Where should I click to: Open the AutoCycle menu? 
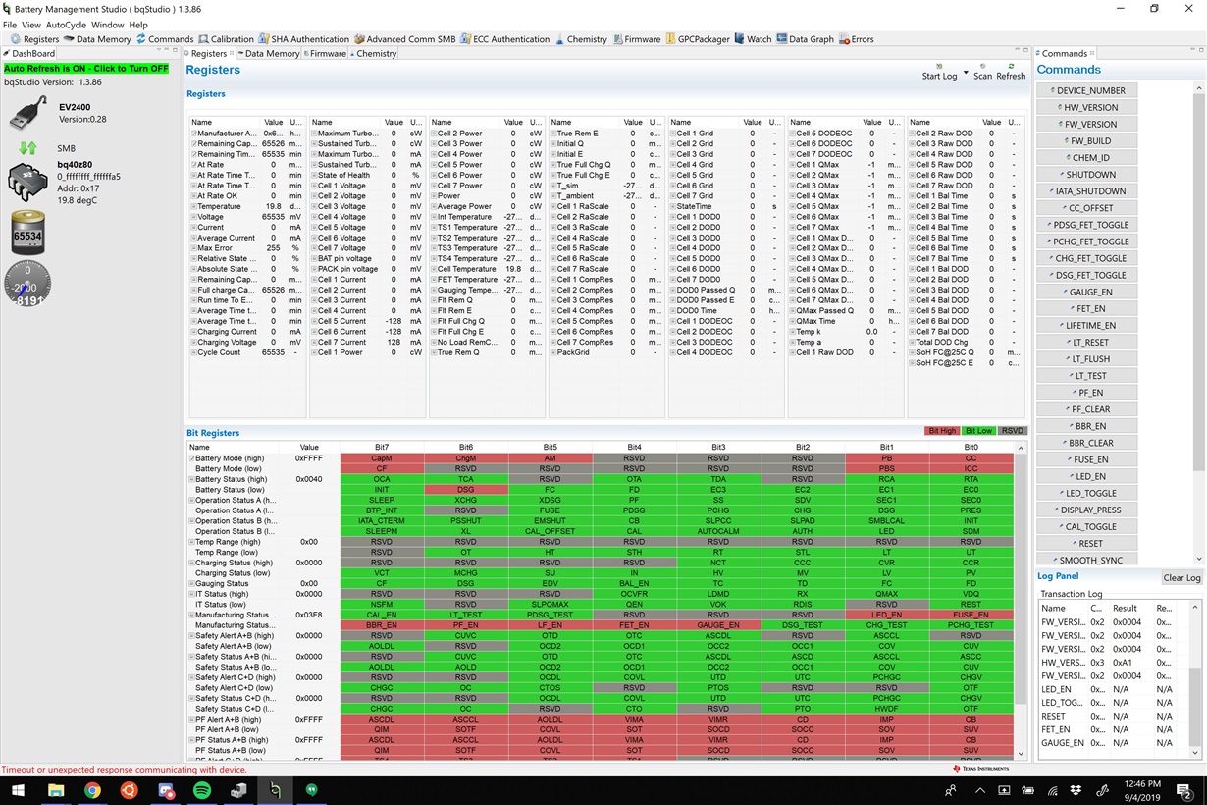coord(66,25)
